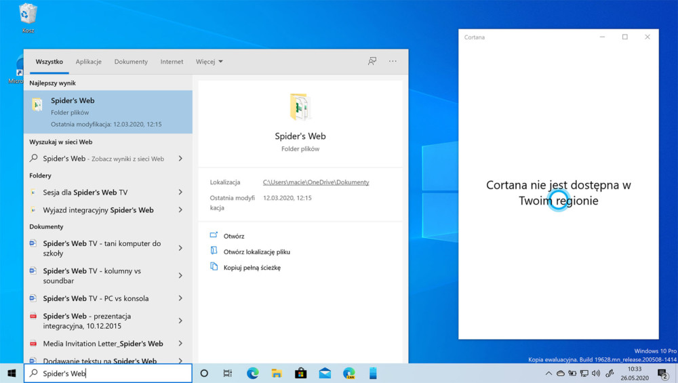Open 'Spider's Web TV - tani komputer do szkoły'
678x383 pixels.
(x=99, y=248)
